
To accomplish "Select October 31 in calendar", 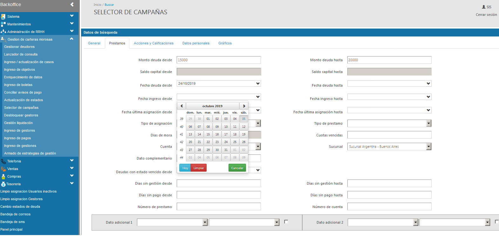I will pos(226,150).
